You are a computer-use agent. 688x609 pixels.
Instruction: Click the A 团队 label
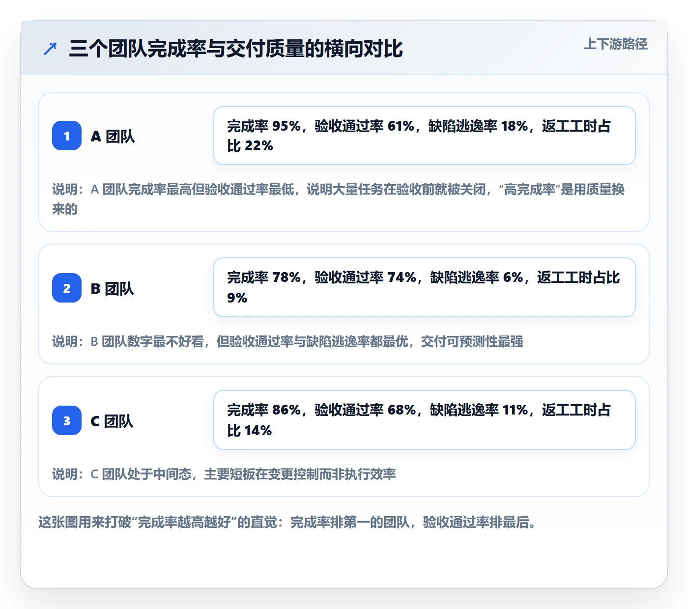tap(113, 136)
